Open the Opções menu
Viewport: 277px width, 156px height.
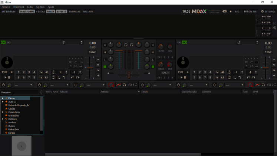(x=40, y=7)
